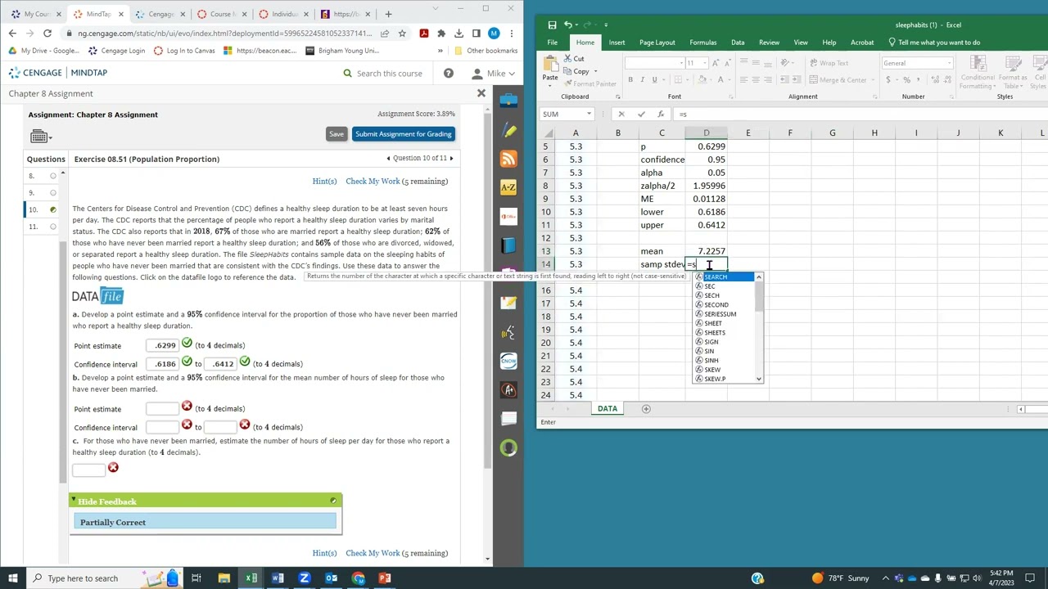Open the Chrome extensions puzzle icon

pos(441,34)
